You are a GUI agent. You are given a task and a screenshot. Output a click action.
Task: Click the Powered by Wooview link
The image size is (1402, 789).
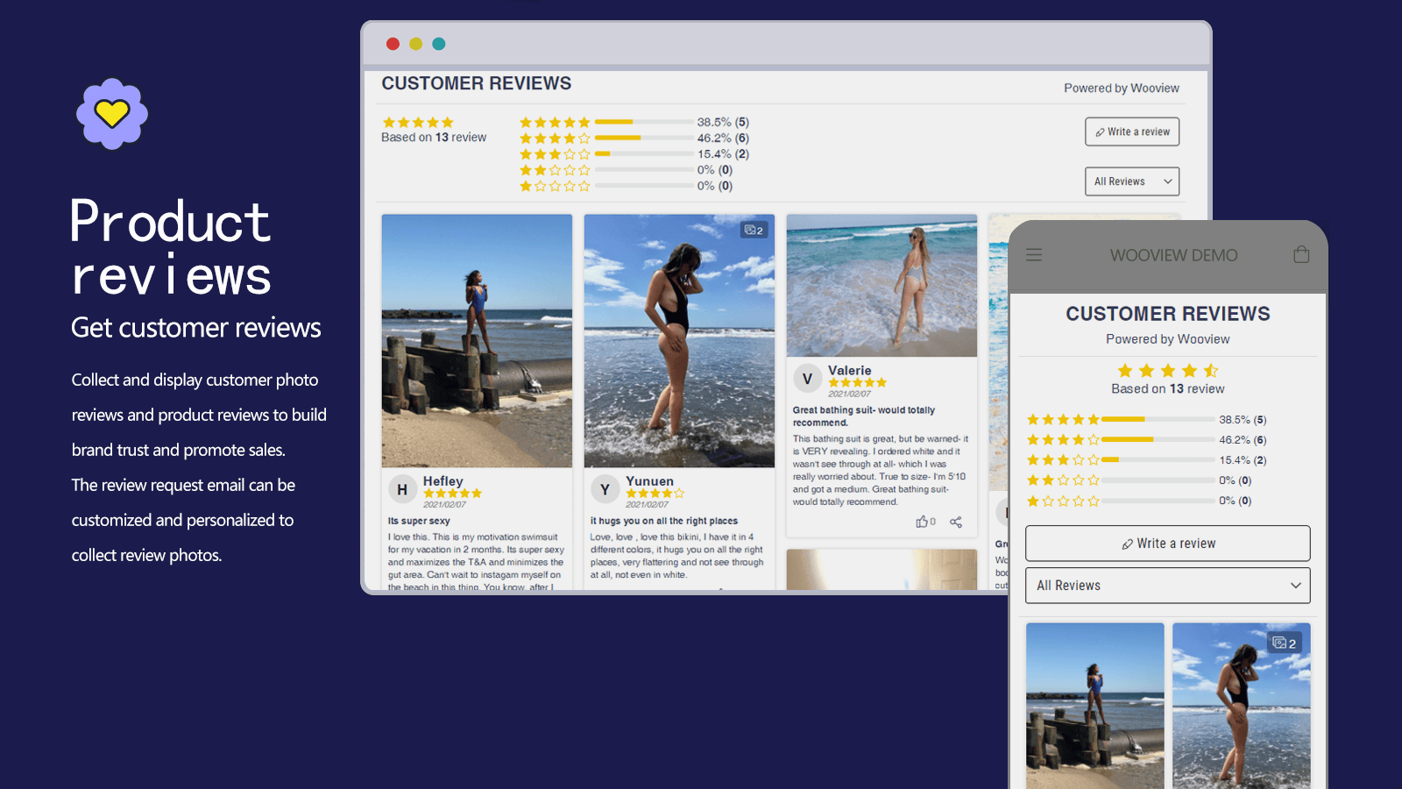tap(1122, 88)
